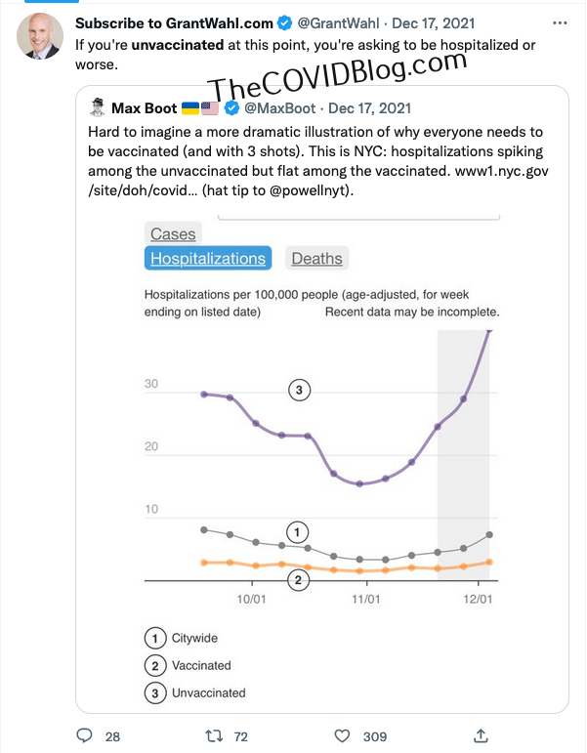Viewport: 587px width, 753px height.
Task: Click the Vaccinated legend marker numbered 2
Action: 154,666
